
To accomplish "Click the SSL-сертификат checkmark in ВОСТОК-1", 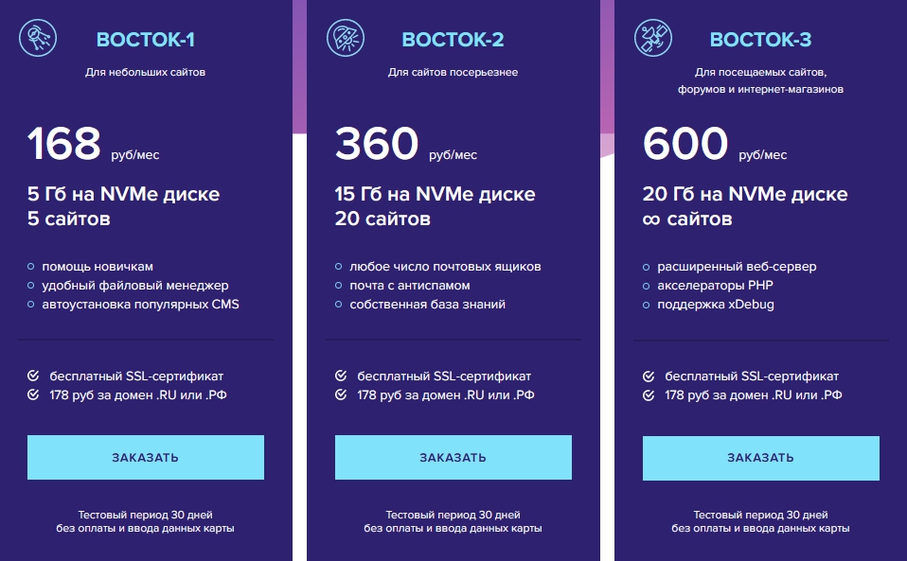I will (32, 376).
